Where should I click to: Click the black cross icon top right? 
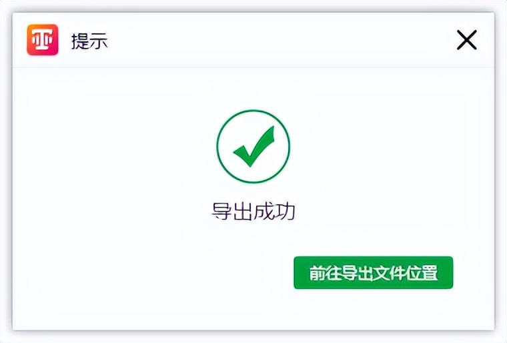tap(466, 41)
